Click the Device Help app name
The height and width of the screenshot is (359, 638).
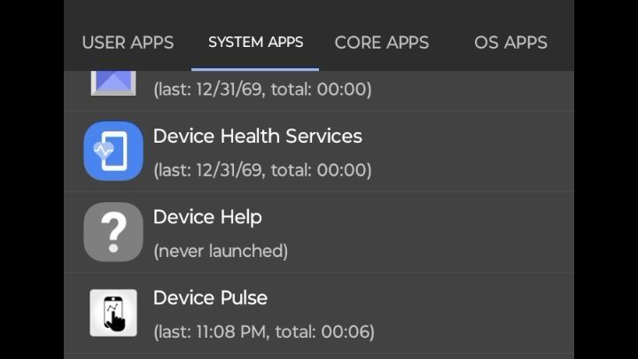pyautogui.click(x=207, y=217)
